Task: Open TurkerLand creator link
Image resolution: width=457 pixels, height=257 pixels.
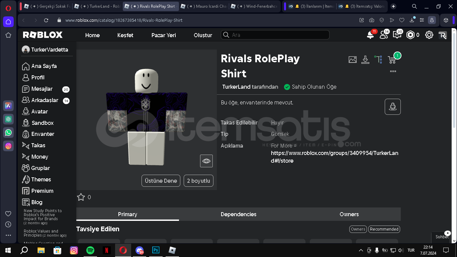Action: pyautogui.click(x=236, y=87)
